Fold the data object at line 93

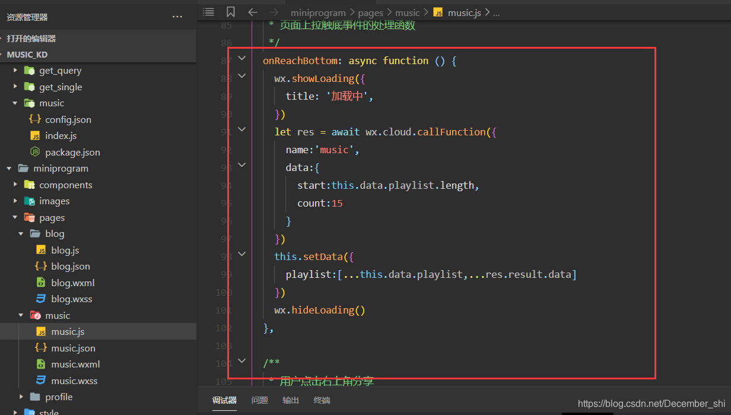[x=241, y=164]
